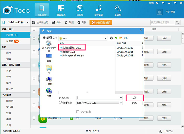Open the My Device tab icon
The width and height of the screenshot is (184, 134).
tap(42, 9)
